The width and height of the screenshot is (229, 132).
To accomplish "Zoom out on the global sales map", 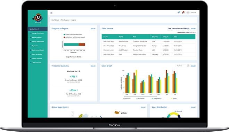I will 72,116.
